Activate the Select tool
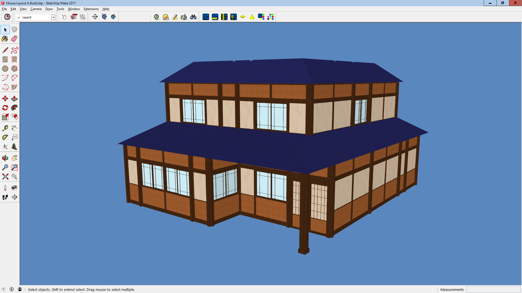 tap(5, 29)
